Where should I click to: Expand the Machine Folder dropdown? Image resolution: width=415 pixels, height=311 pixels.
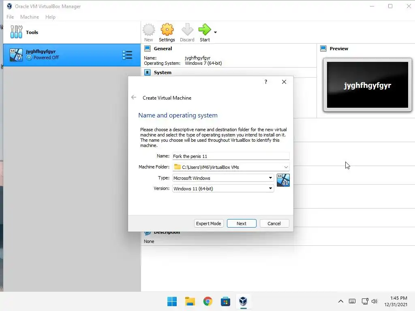coord(286,167)
